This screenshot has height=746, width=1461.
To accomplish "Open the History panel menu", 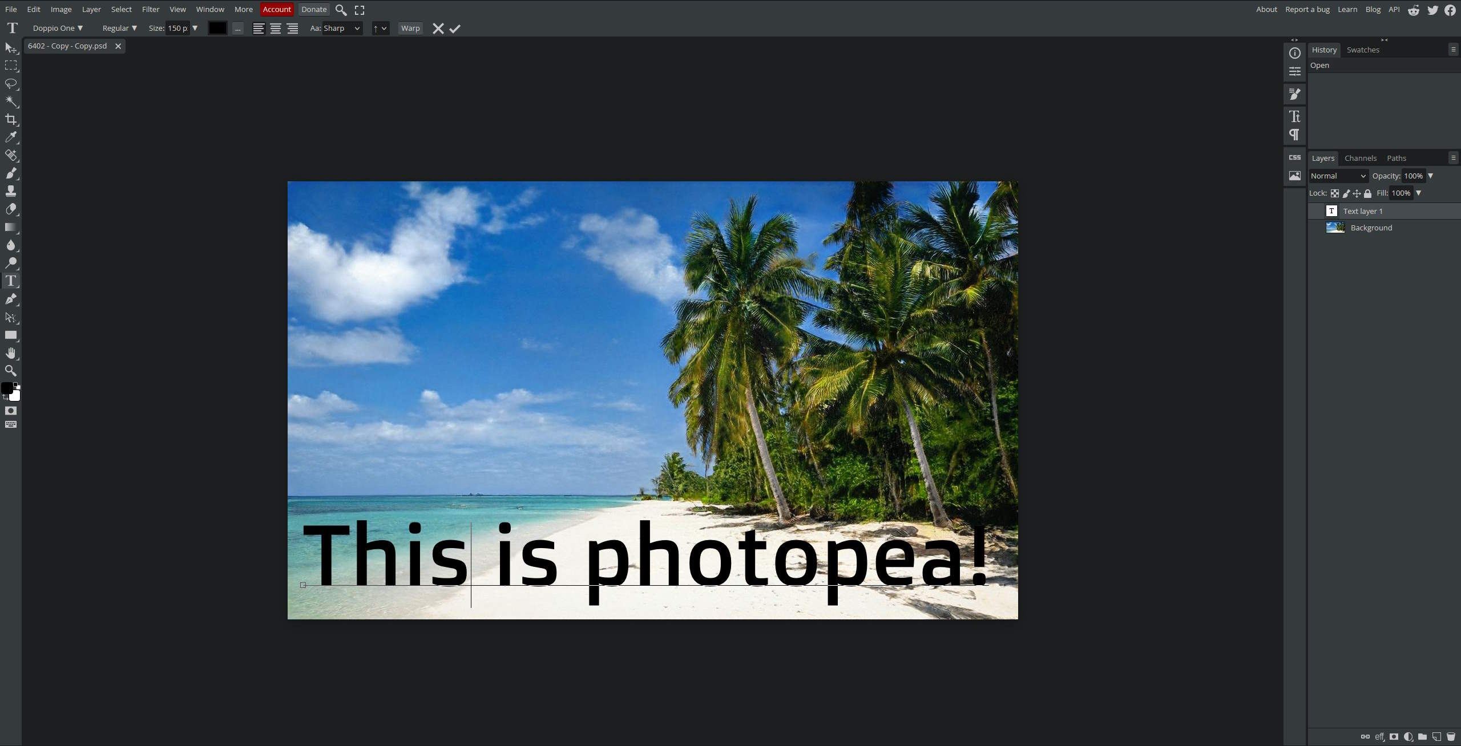I will 1453,50.
